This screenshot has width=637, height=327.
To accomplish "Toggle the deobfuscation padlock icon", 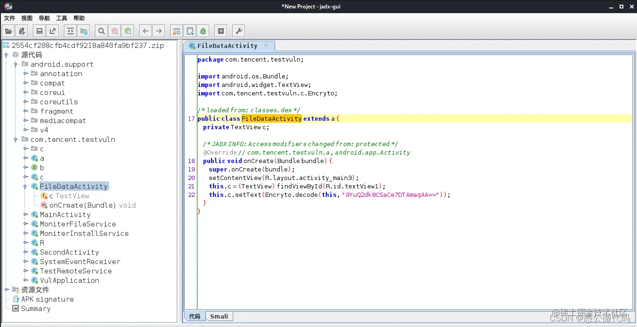I will pos(176,31).
